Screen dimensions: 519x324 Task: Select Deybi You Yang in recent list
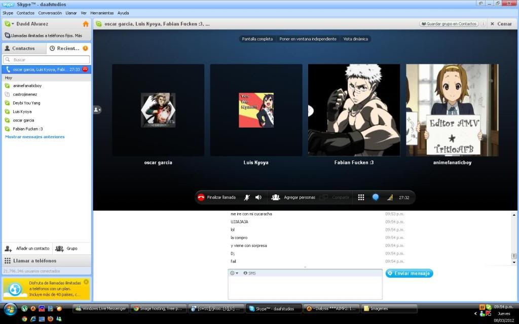click(x=46, y=103)
